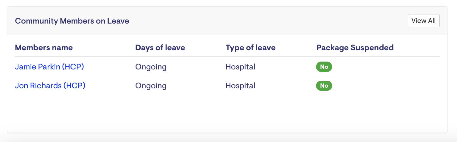Click the Members name column header

[44, 48]
